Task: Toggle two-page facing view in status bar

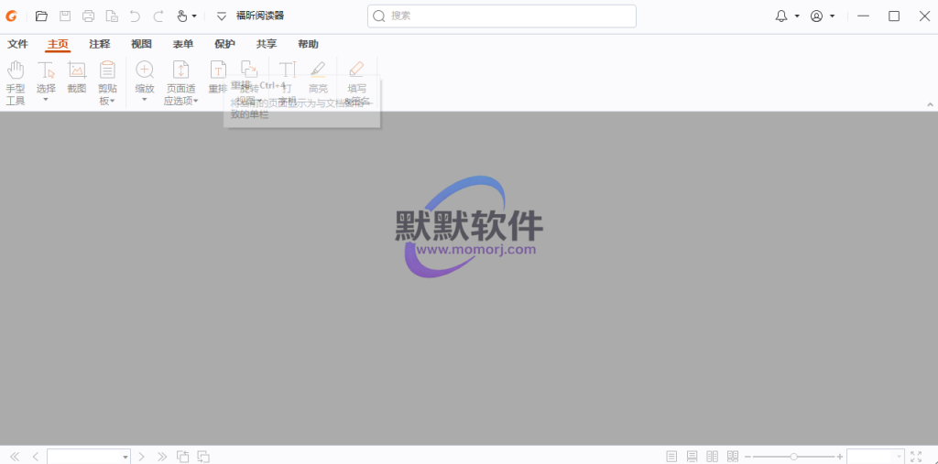Action: click(712, 456)
